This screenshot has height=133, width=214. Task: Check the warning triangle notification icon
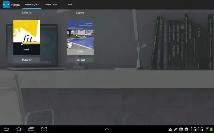click(170, 129)
